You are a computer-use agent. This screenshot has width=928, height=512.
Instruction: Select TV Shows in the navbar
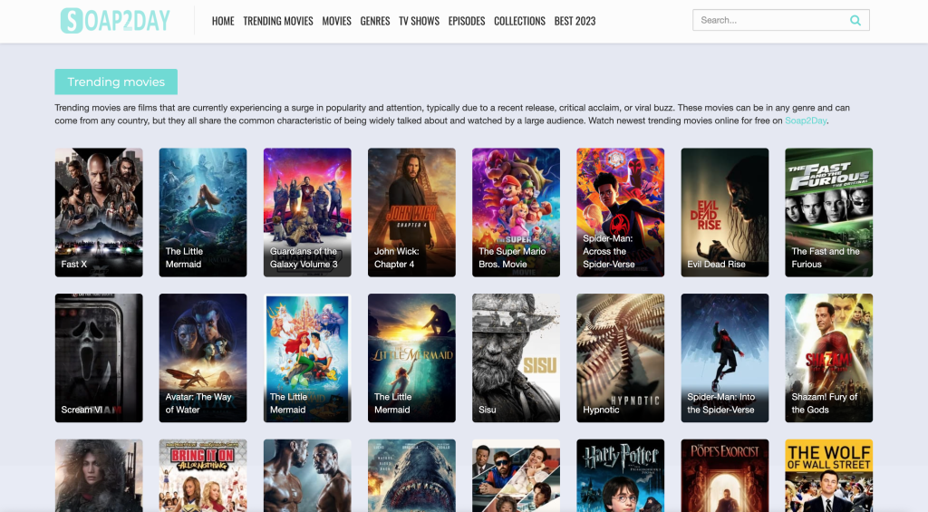419,21
